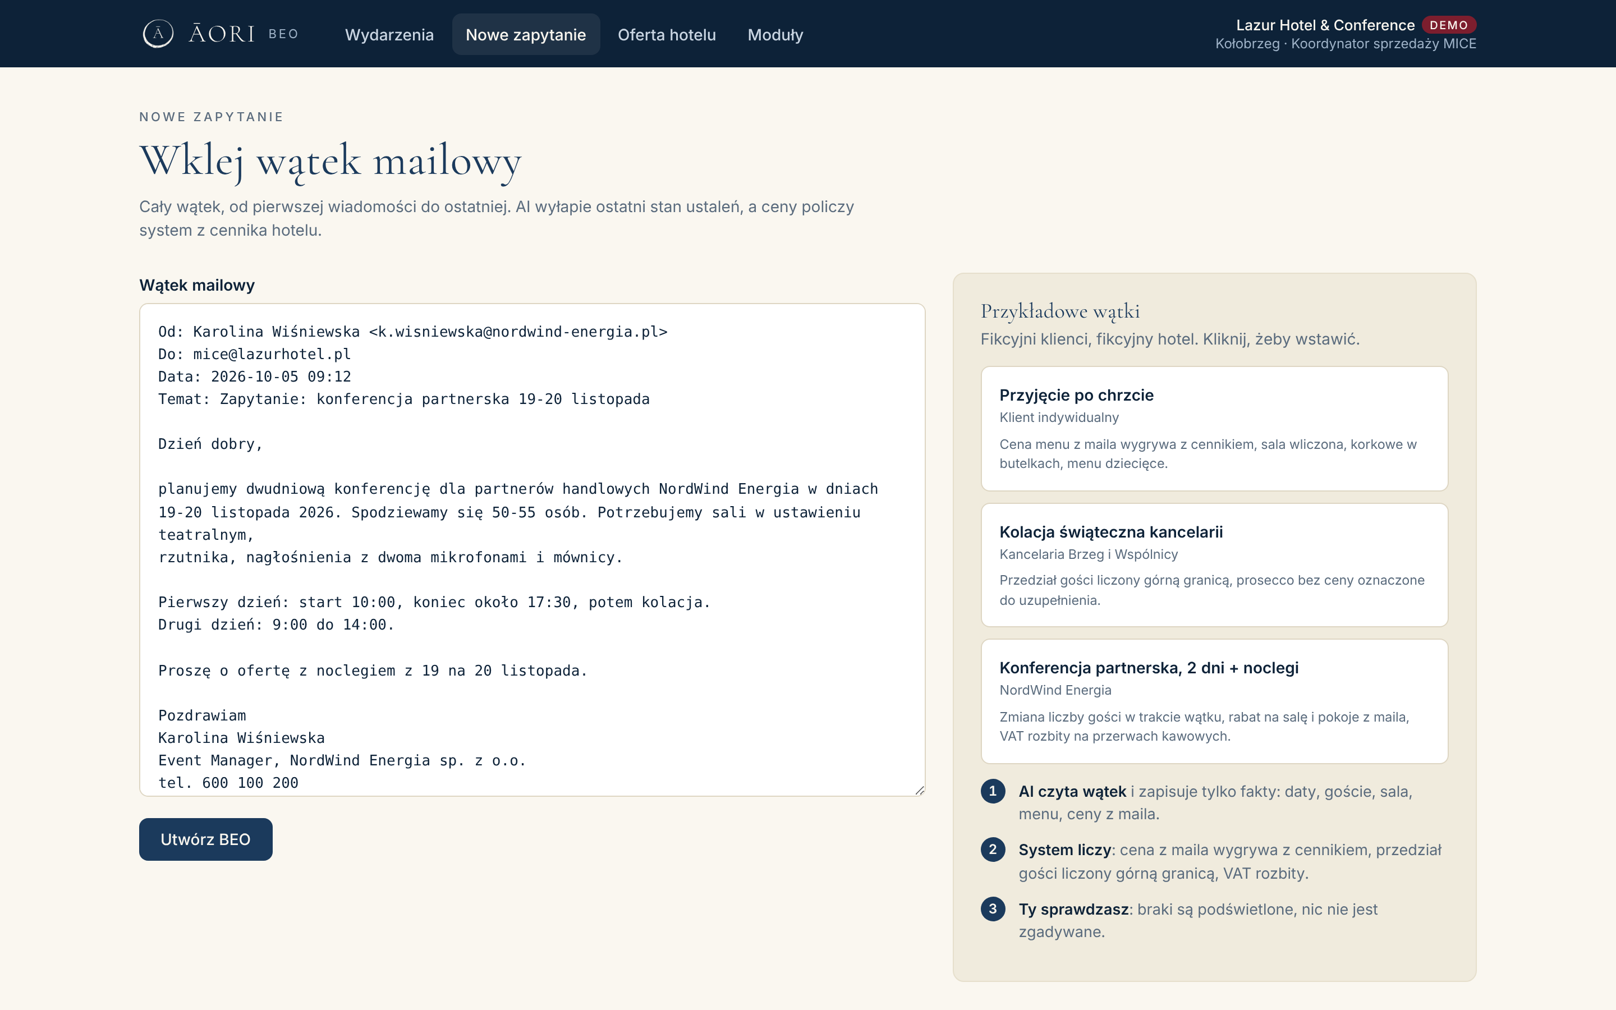Insert the Kolacja świąteczna kancelarii sample
The image size is (1616, 1010).
pyautogui.click(x=1214, y=565)
